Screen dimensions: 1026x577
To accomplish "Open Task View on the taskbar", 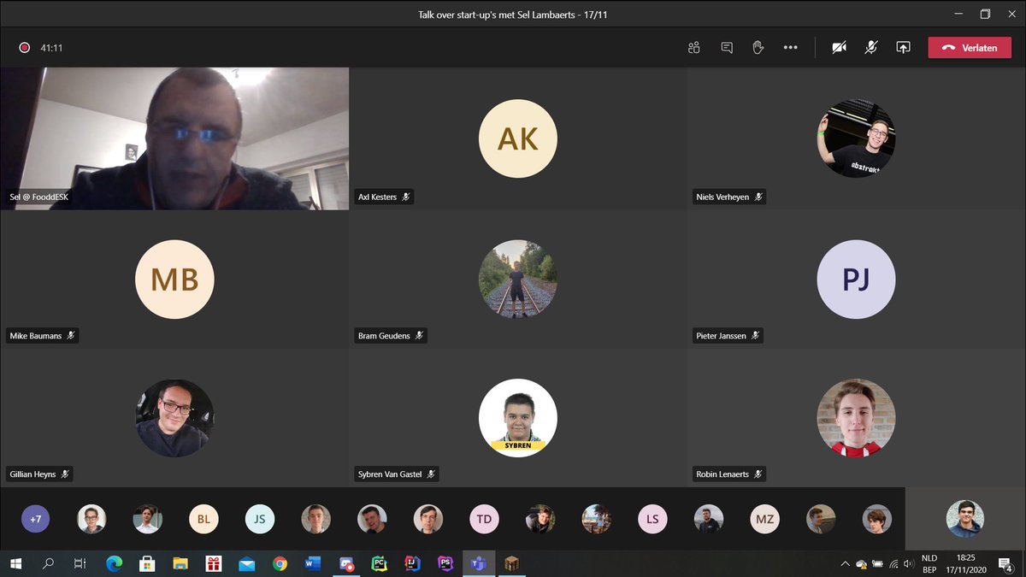I will 80,563.
